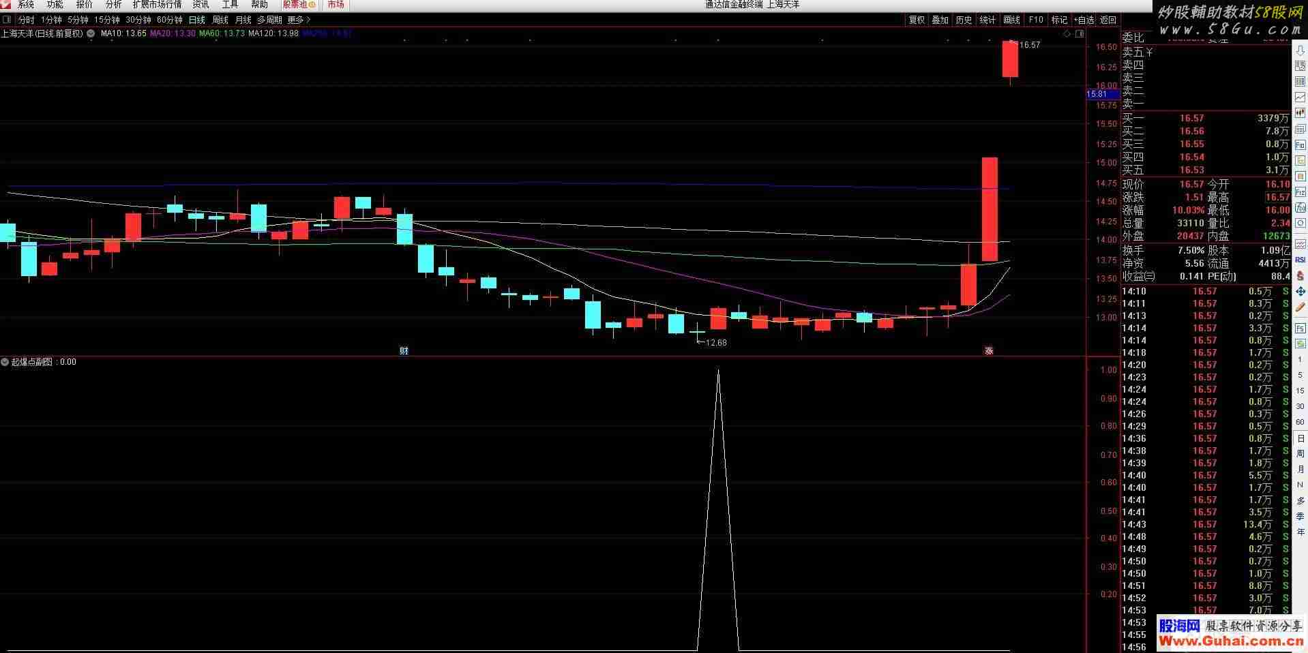Click the 财 finance marker on chart
The height and width of the screenshot is (653, 1308).
pos(404,350)
